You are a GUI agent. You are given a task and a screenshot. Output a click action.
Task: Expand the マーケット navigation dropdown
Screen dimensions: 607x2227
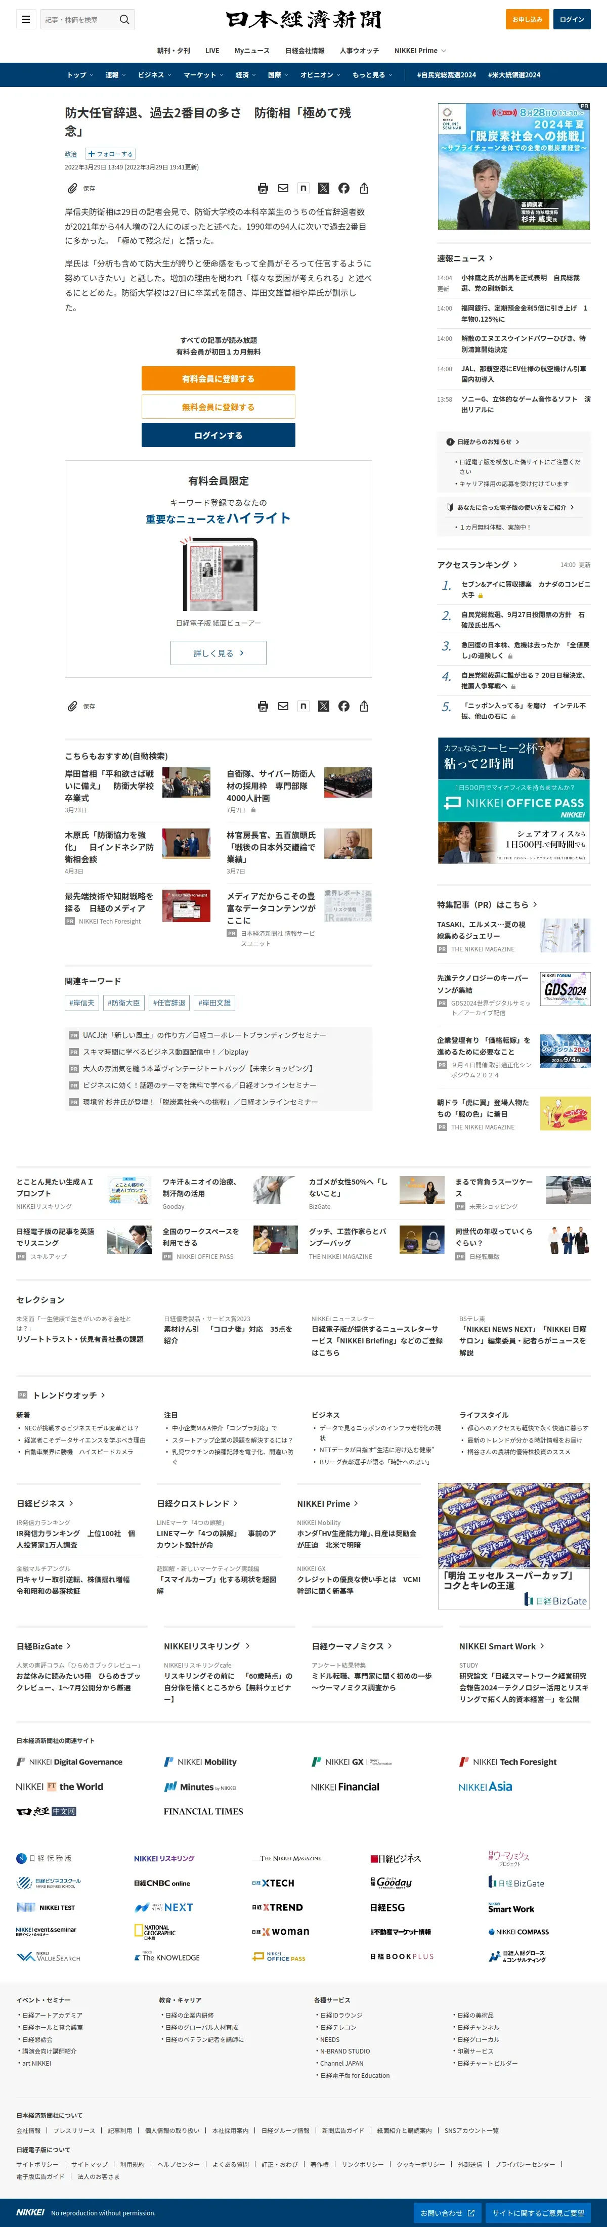[x=203, y=75]
